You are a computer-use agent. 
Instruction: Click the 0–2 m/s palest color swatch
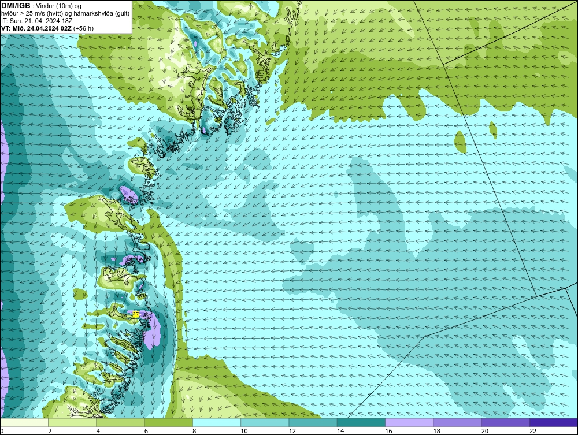24,422
